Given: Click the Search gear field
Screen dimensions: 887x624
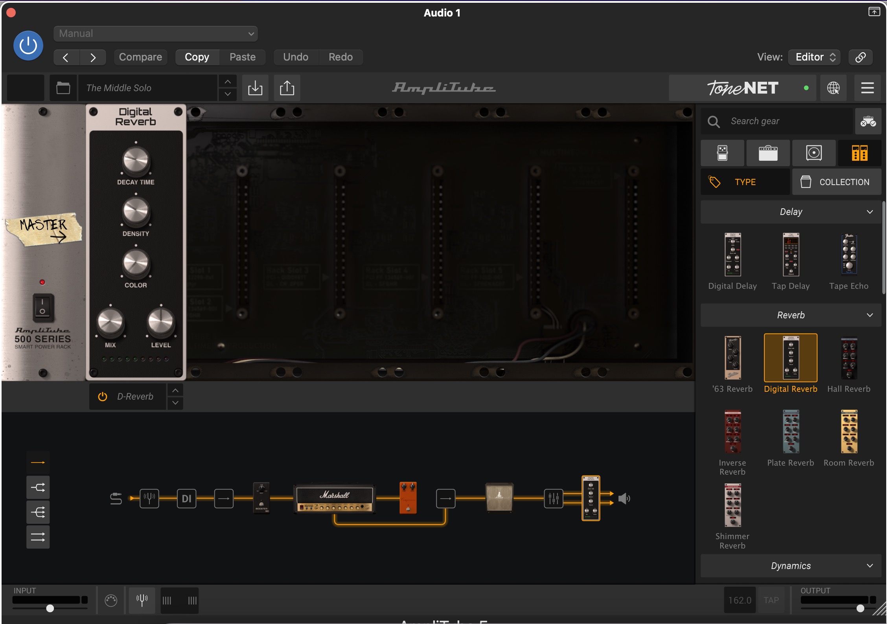Looking at the screenshot, I should point(777,121).
